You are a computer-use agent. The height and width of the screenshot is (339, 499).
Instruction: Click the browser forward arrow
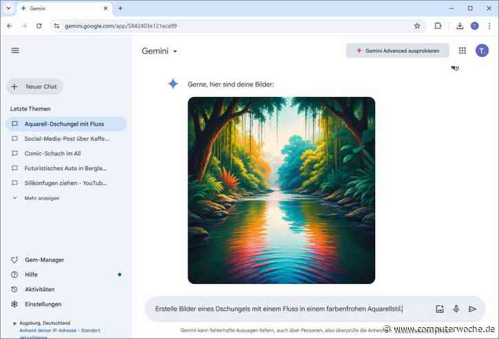click(25, 25)
